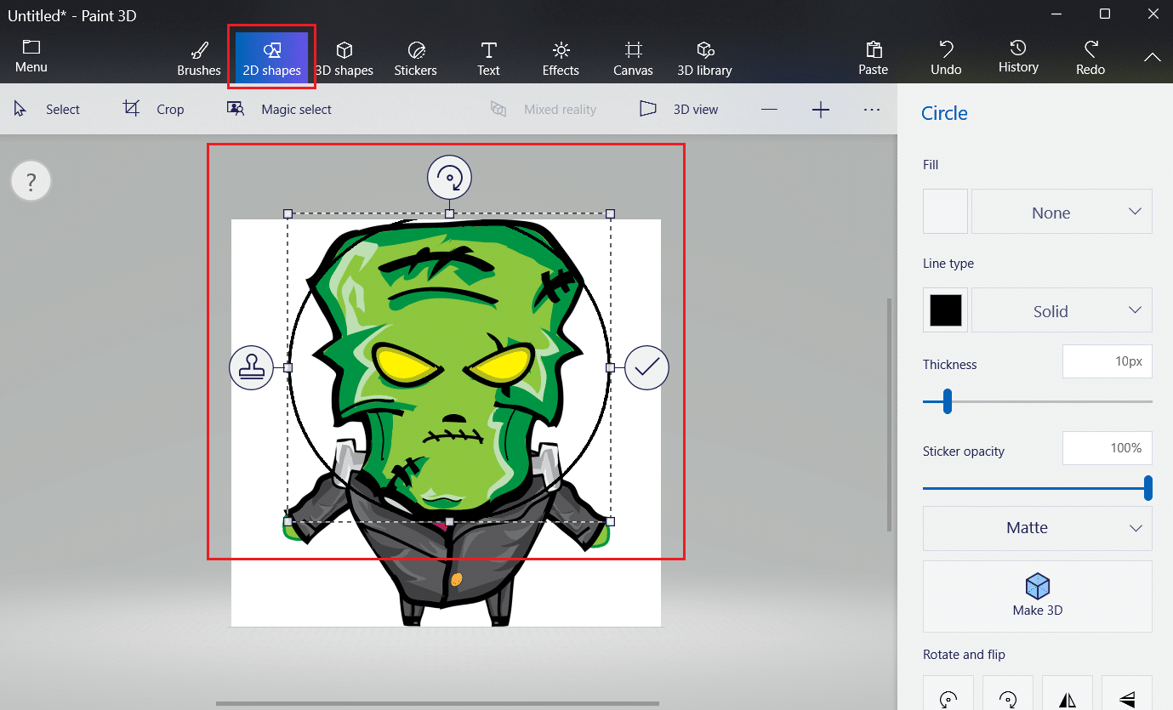Open the question mark help button

tap(31, 181)
